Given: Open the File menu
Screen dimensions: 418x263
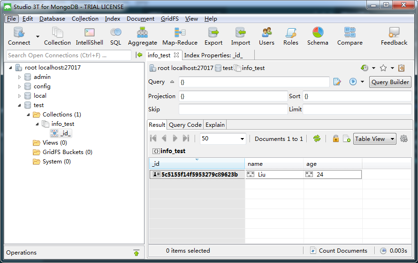Looking at the screenshot, I should [11, 19].
